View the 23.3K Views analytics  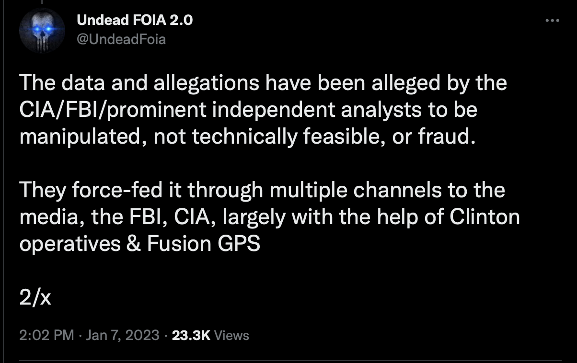pos(210,335)
